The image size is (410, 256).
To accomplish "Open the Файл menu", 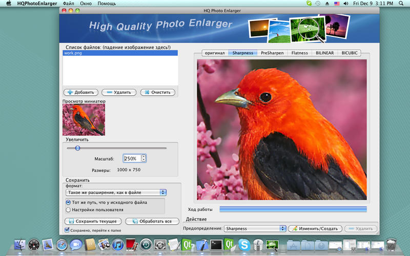I will point(69,4).
